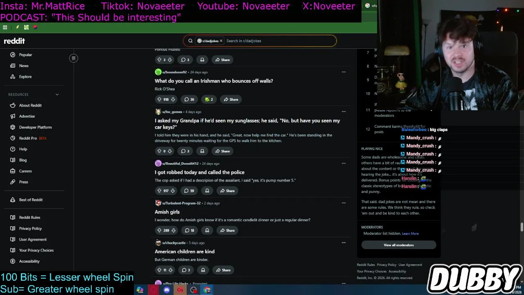The image size is (524, 295).
Task: Give award to American children post
Action: [x=203, y=270]
